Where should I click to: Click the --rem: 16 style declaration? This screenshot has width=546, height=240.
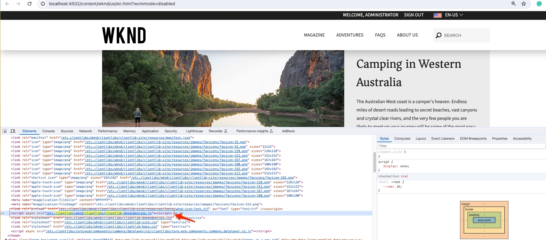392,187
